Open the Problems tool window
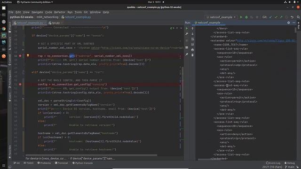This screenshot has height=169, width=301. [x=44, y=163]
